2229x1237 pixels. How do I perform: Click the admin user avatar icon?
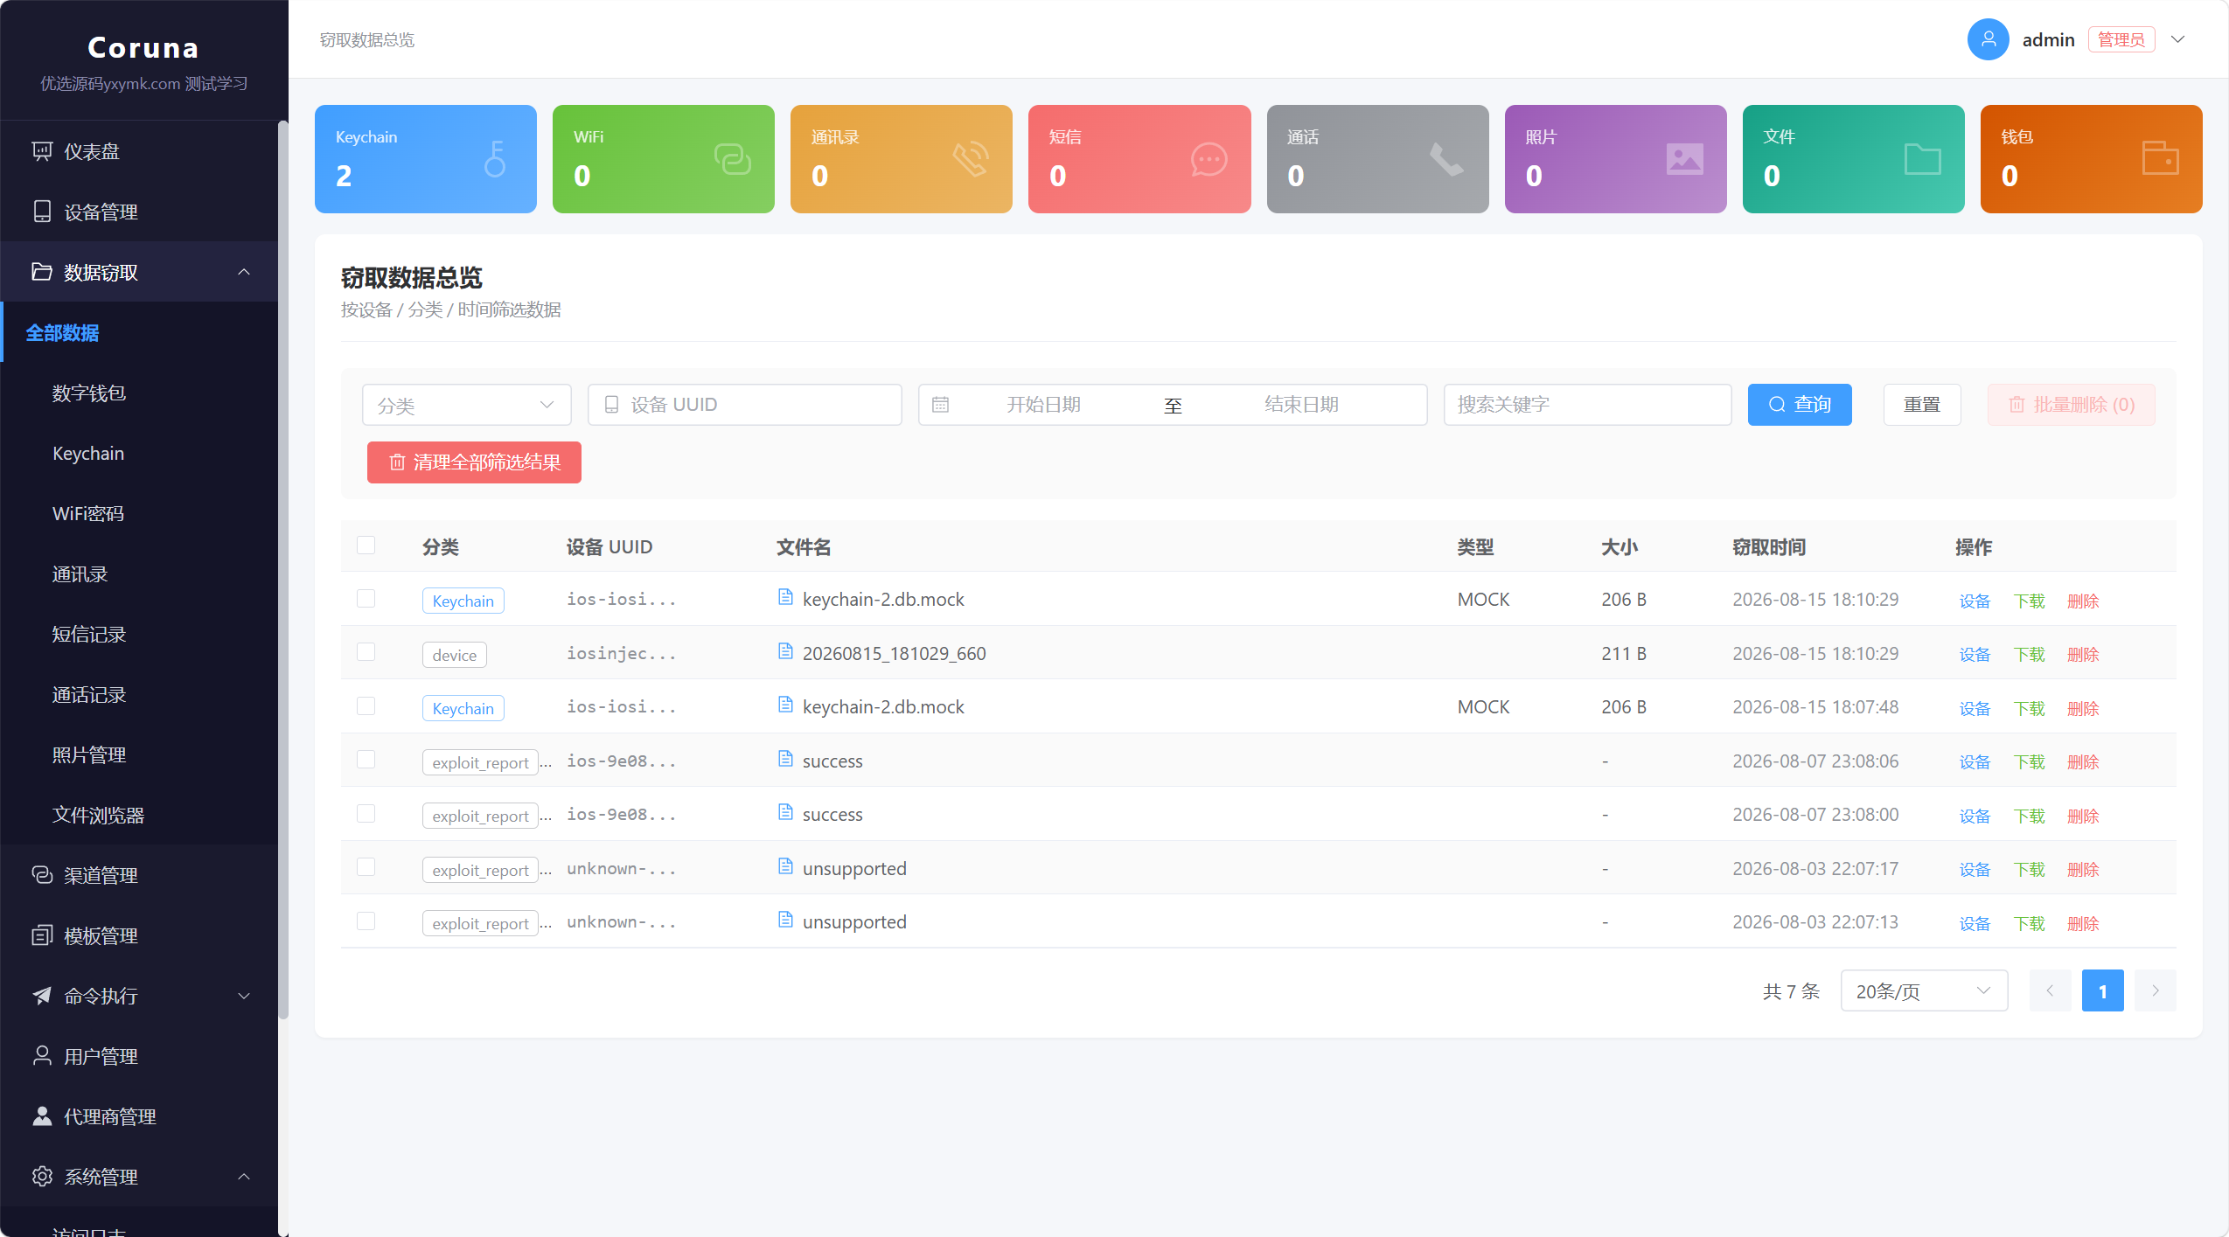(1989, 39)
